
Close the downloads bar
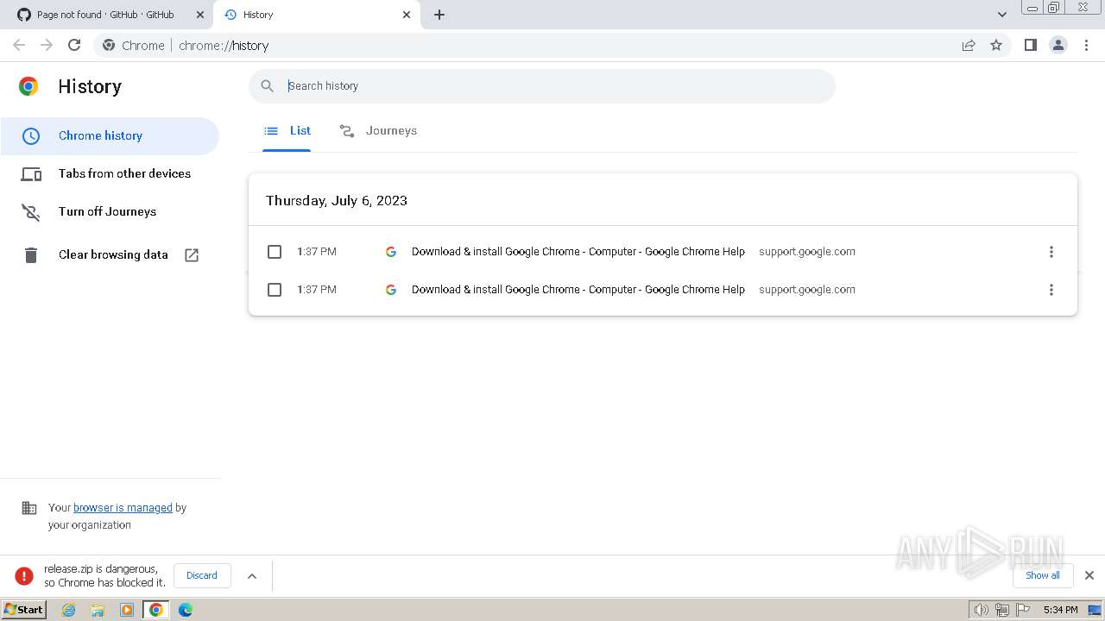[1089, 575]
